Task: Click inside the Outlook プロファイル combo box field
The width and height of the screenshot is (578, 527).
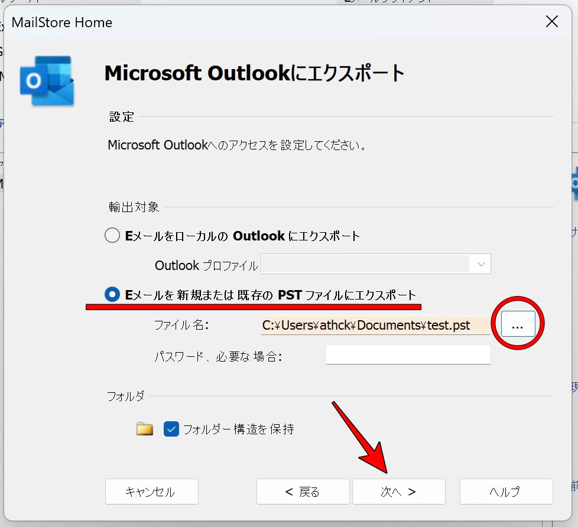Action: click(x=366, y=264)
